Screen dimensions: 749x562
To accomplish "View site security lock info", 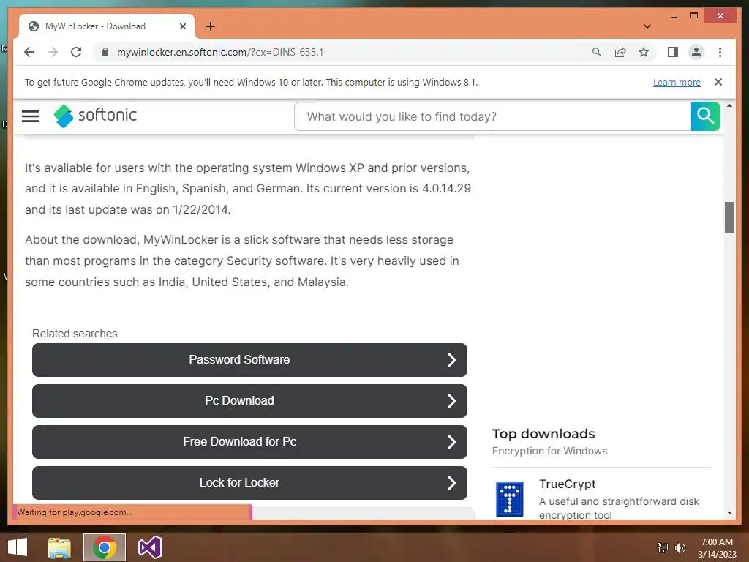I will pos(105,52).
